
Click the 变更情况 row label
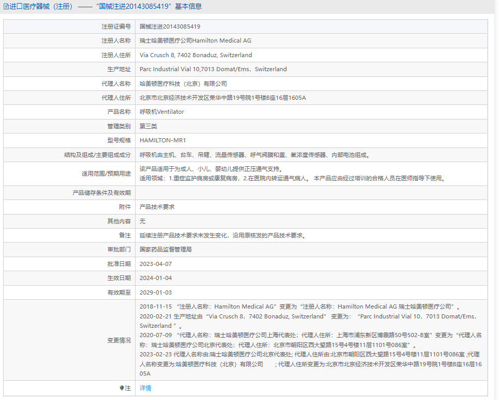coord(119,340)
